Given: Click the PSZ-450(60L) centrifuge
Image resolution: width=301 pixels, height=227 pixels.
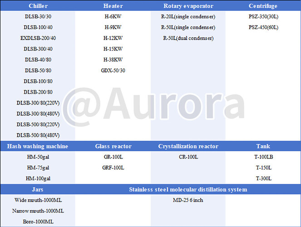Looking at the screenshot, I should click(x=264, y=27).
